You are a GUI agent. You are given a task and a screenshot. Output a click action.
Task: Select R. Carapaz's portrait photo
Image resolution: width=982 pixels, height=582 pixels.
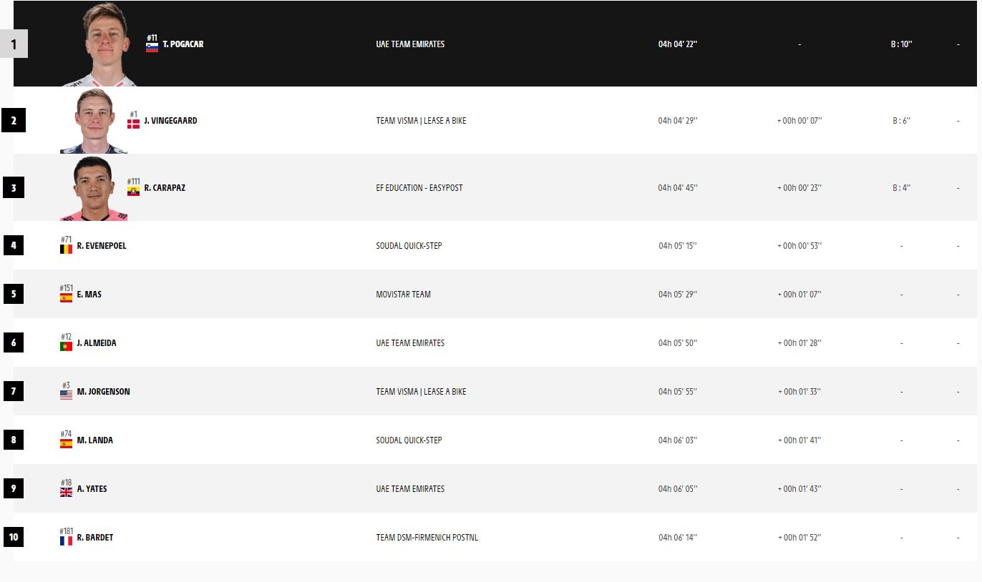(x=94, y=188)
